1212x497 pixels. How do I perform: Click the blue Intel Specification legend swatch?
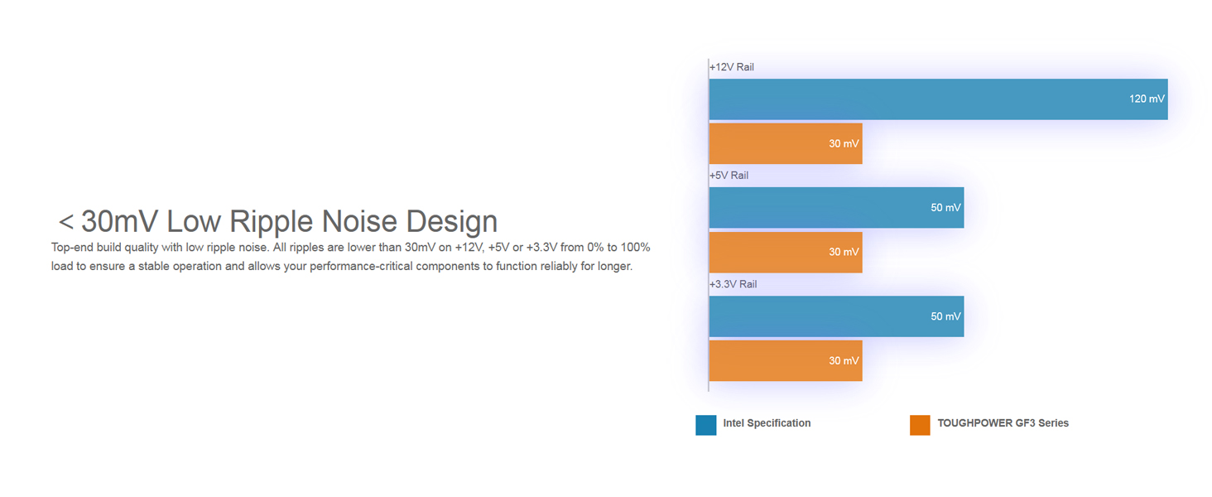point(705,425)
